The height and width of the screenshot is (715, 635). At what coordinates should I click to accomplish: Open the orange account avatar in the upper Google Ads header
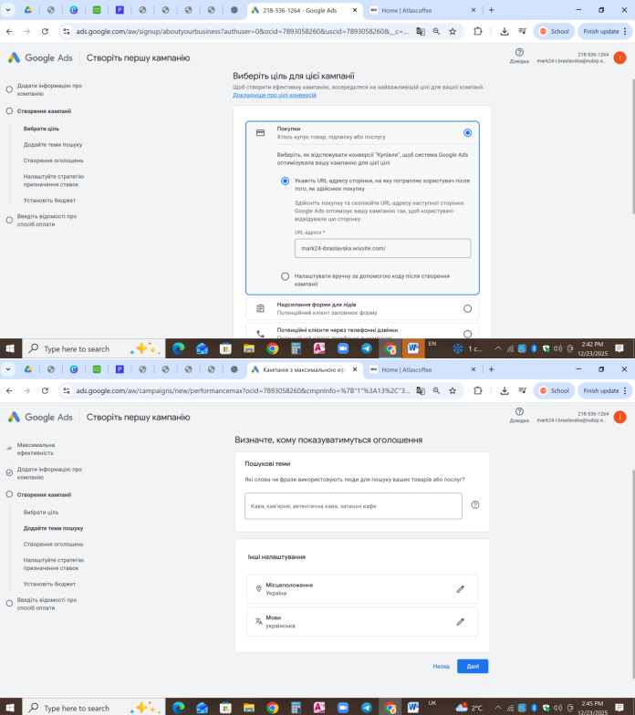click(619, 57)
